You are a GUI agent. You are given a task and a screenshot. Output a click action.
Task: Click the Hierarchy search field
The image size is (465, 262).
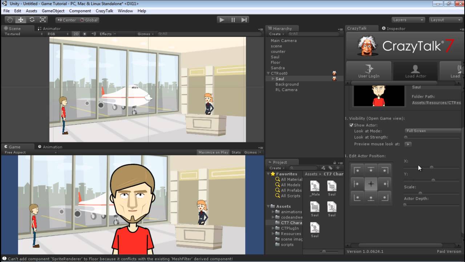point(314,34)
